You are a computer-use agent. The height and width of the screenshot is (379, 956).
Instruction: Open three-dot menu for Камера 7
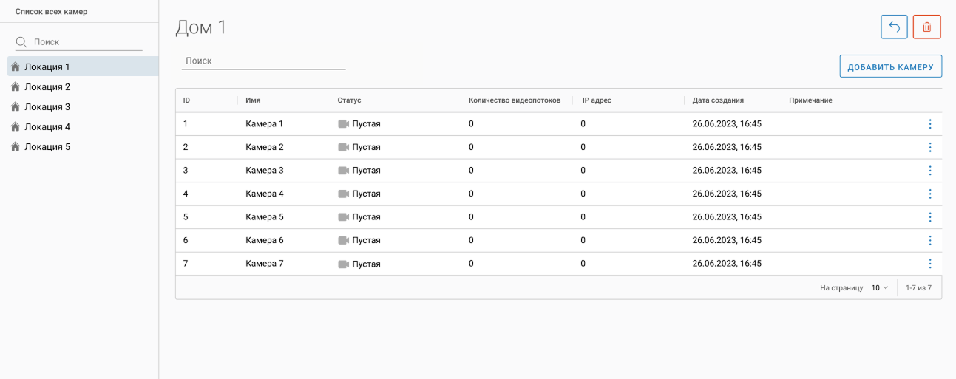click(929, 264)
